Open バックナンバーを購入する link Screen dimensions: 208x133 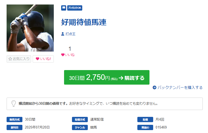pyautogui.click(x=178, y=88)
